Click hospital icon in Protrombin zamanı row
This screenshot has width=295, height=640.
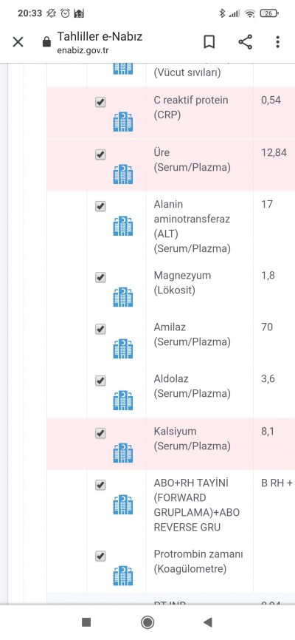(x=123, y=576)
